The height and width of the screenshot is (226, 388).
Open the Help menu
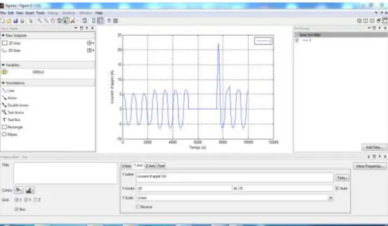99,13
